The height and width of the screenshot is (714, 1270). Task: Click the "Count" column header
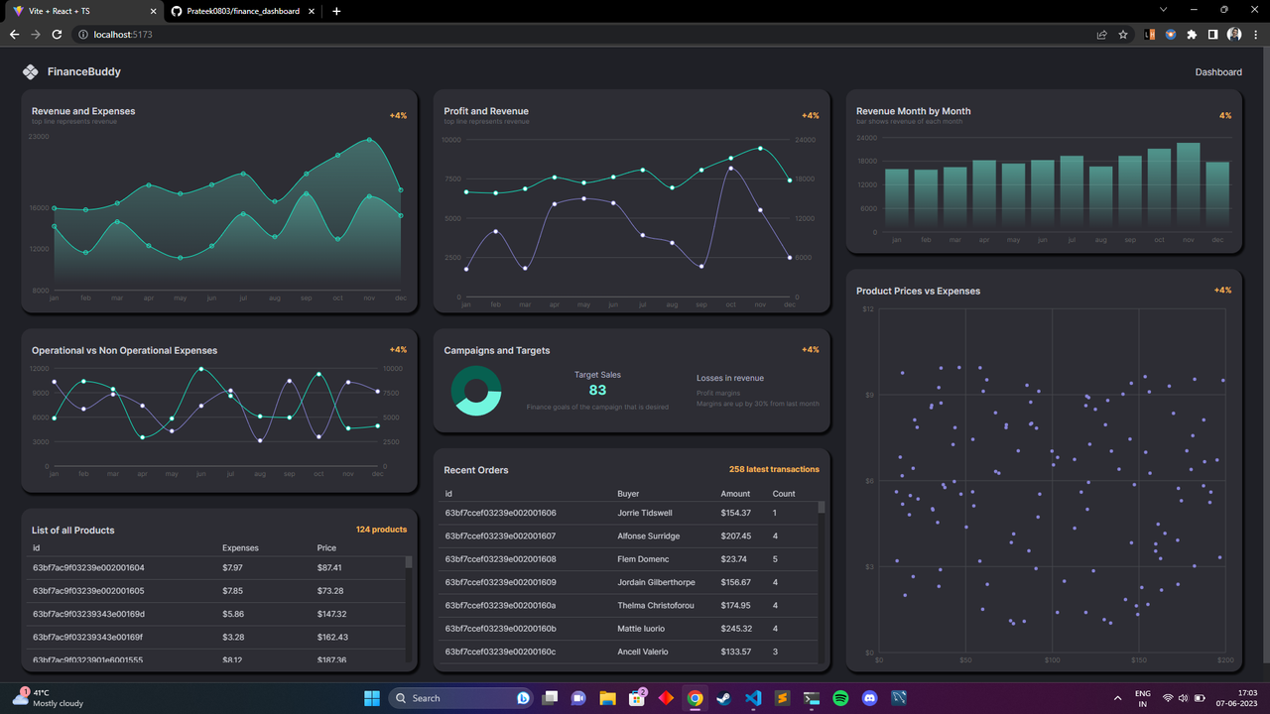(x=784, y=493)
